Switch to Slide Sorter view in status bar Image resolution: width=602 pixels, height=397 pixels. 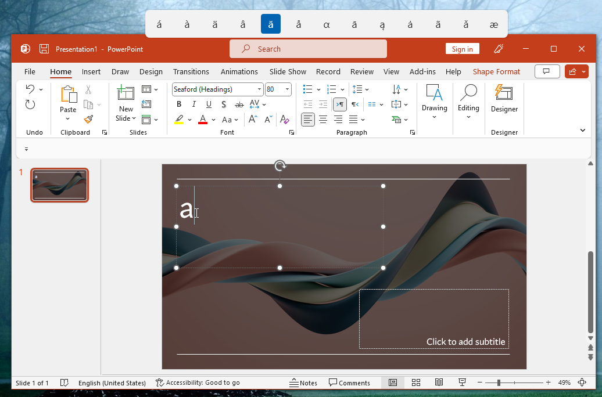[x=415, y=382]
